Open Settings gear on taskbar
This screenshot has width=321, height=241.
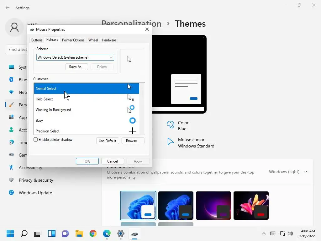121,233
